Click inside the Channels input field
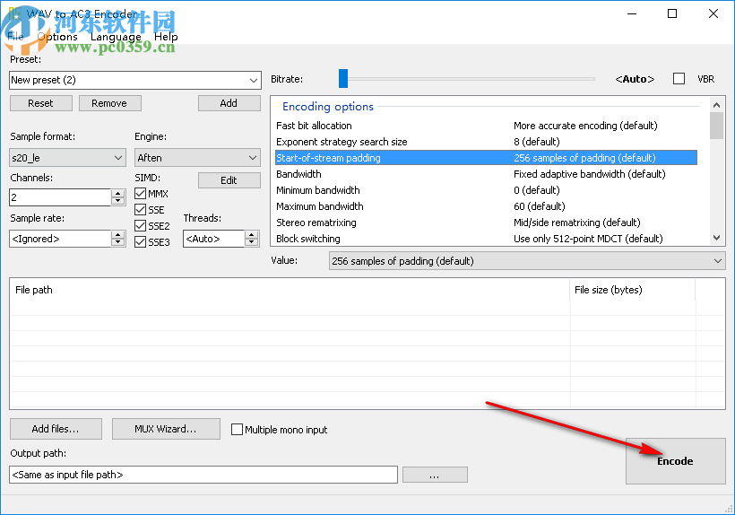The image size is (735, 515). (x=60, y=197)
